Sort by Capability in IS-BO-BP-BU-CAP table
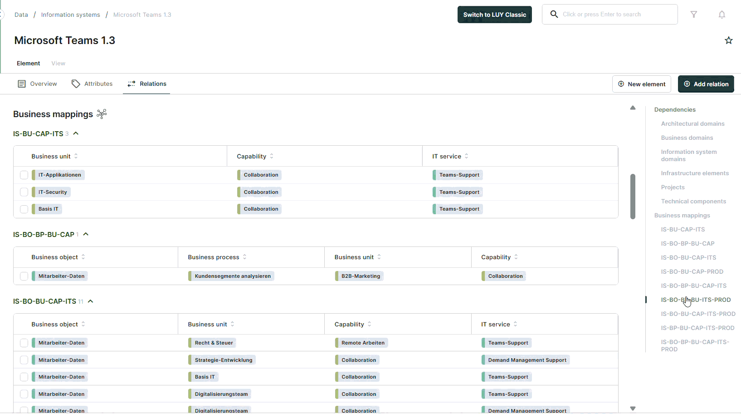Screen dimensions: 741x414 pos(516,257)
